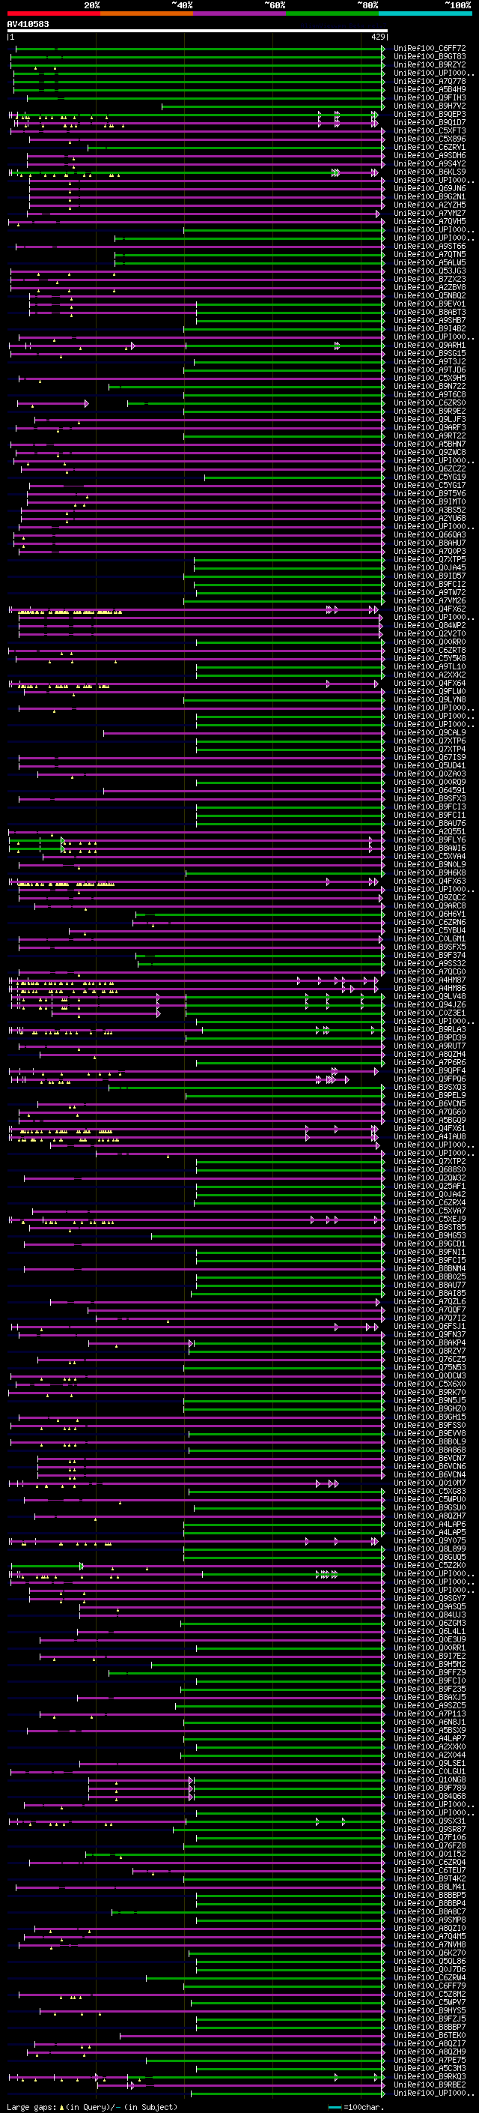
Task: Click UniRef100_A9SHB7 label
Action: (x=429, y=320)
